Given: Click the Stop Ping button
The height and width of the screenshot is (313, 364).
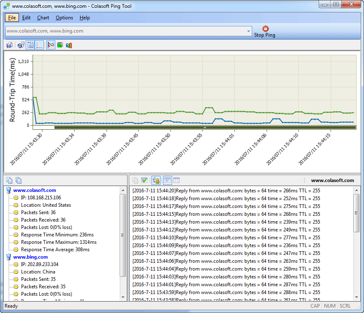Looking at the screenshot, I should pyautogui.click(x=265, y=31).
